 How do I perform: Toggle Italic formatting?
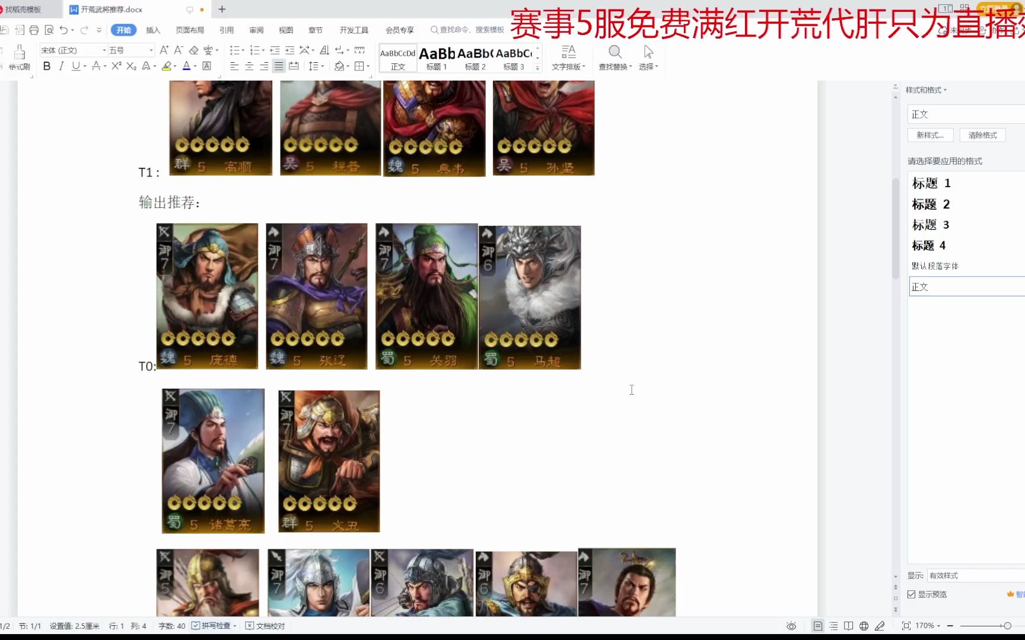(x=61, y=66)
